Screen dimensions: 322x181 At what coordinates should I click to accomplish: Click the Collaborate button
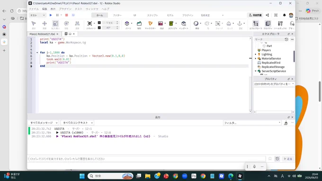255,15
